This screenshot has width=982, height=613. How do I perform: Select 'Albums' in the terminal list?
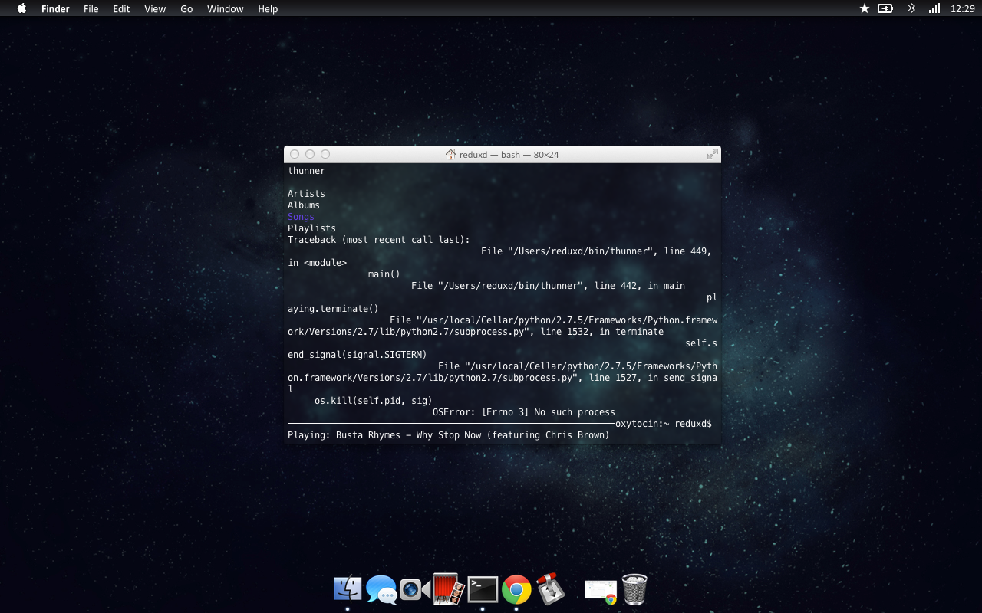tap(304, 205)
